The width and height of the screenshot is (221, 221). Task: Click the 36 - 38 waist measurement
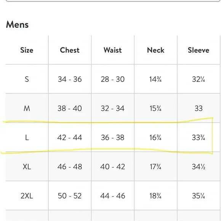(113, 138)
